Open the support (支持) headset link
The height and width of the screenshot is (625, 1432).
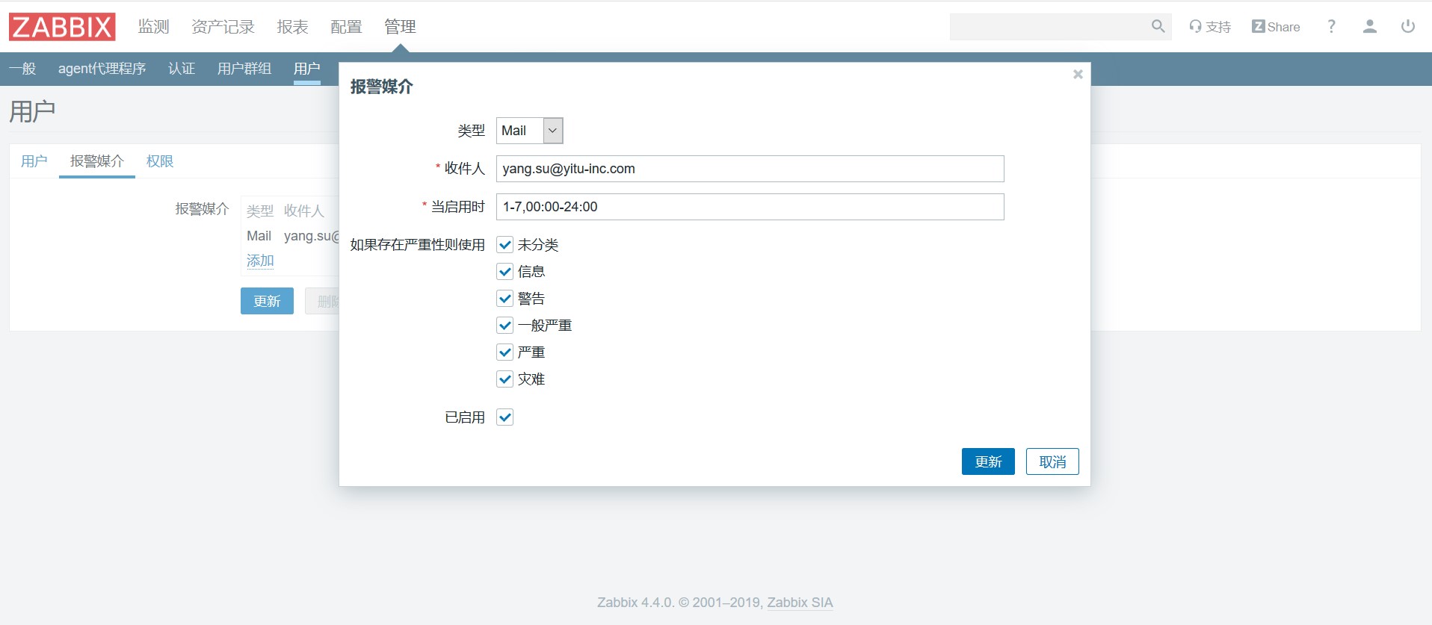[x=1210, y=27]
